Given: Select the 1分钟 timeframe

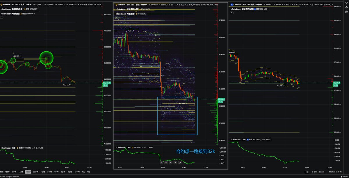Looking at the screenshot, I should click(x=7, y=172).
